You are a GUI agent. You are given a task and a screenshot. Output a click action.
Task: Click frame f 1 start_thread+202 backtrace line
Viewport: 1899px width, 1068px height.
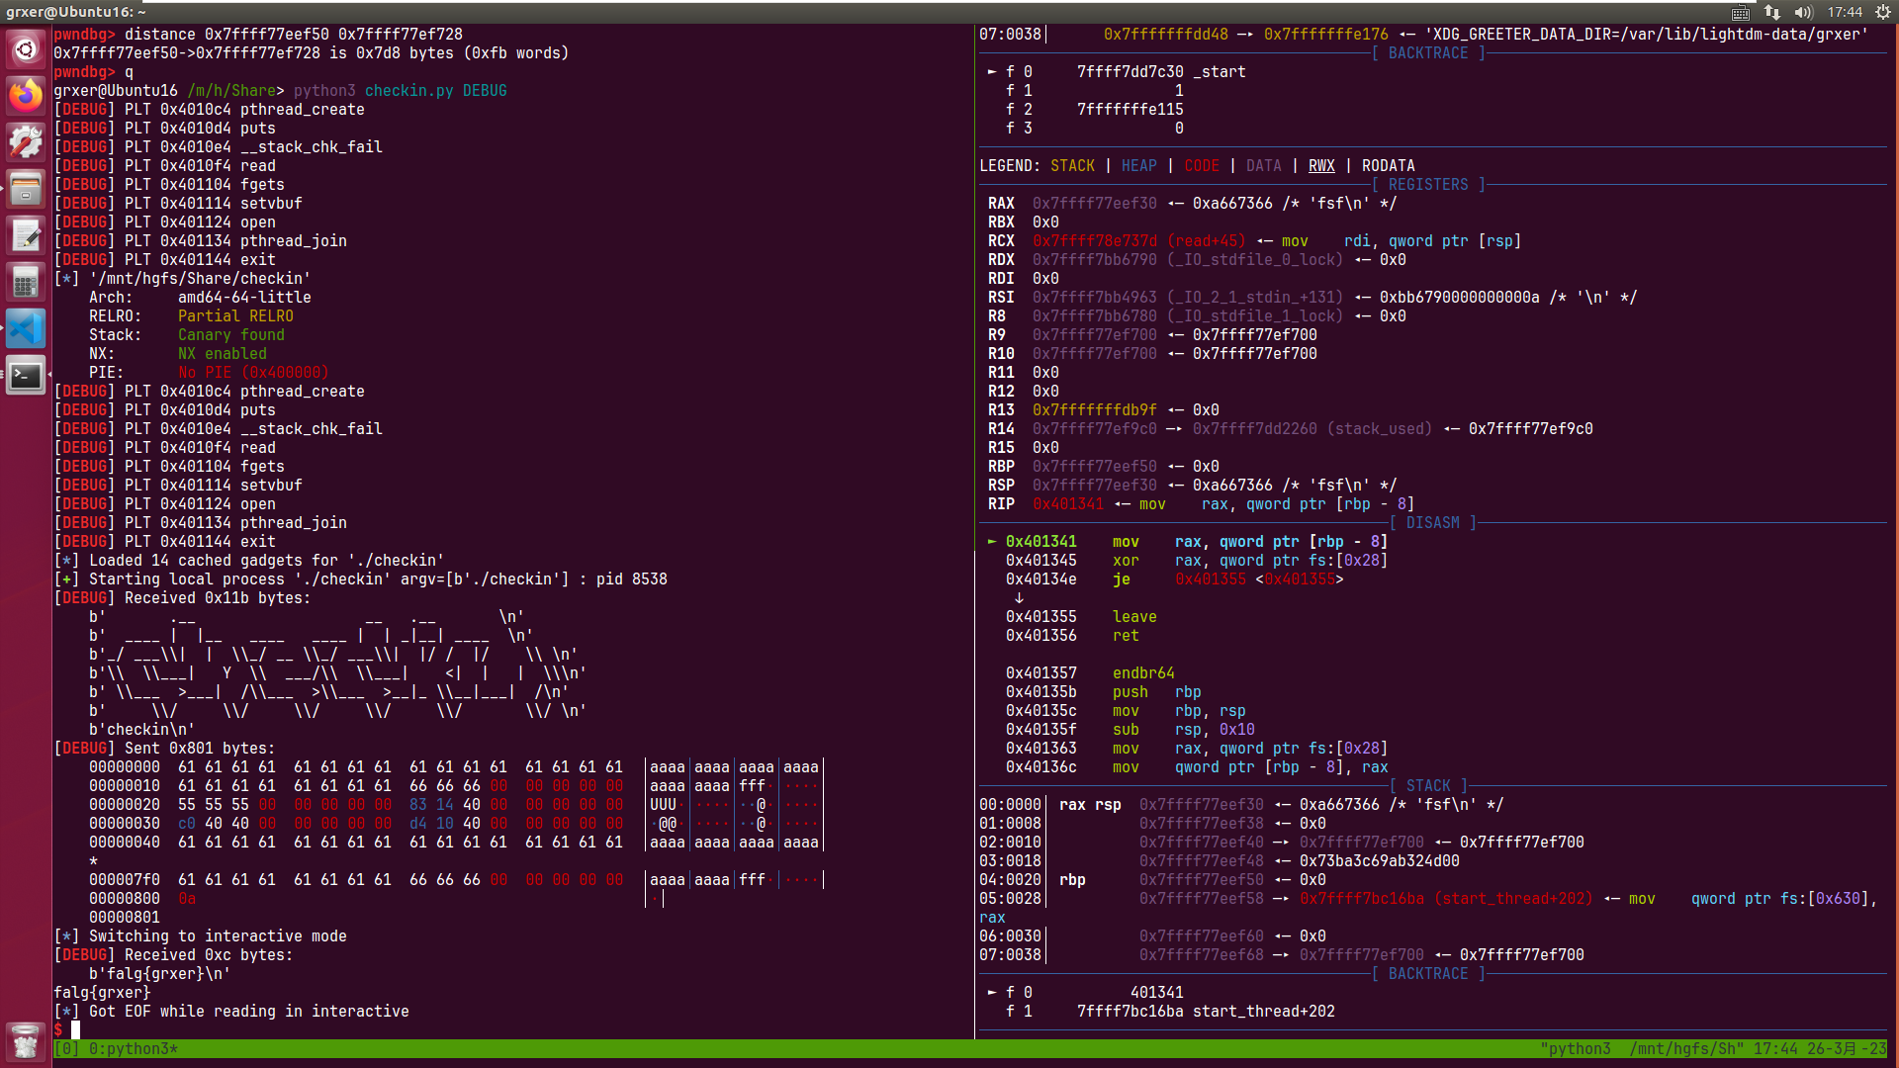tap(1170, 1012)
